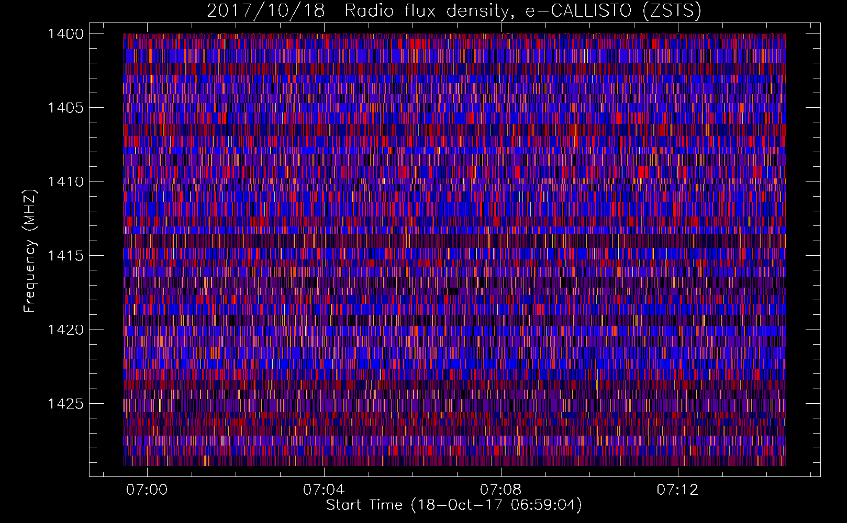Click the 1400 frequency tick label

click(x=65, y=34)
